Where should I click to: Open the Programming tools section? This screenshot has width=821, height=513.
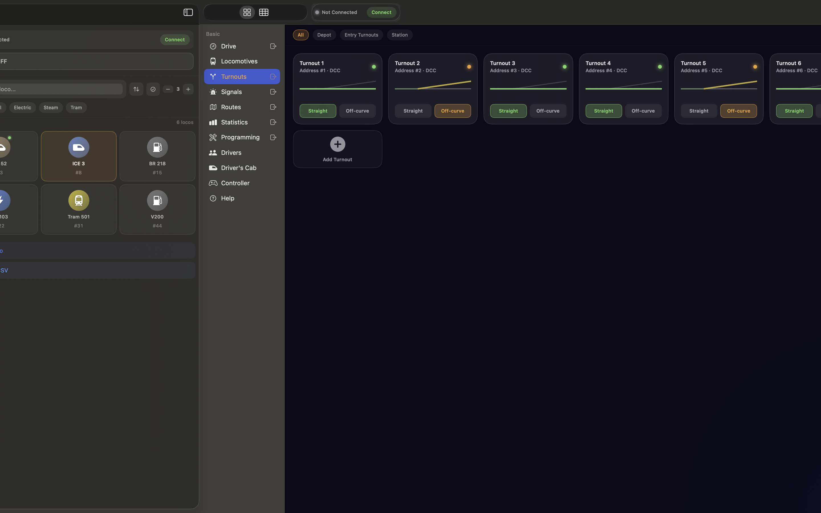click(x=240, y=137)
